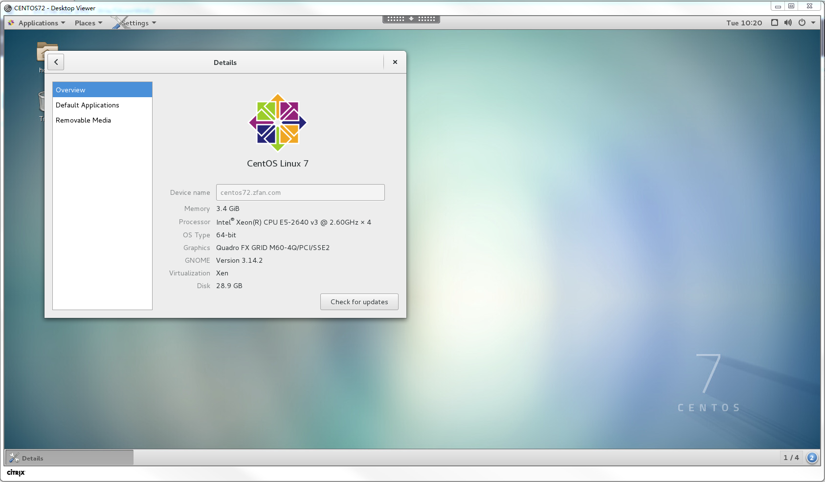
Task: Click the Citrix logo at bottom left
Action: 16,473
